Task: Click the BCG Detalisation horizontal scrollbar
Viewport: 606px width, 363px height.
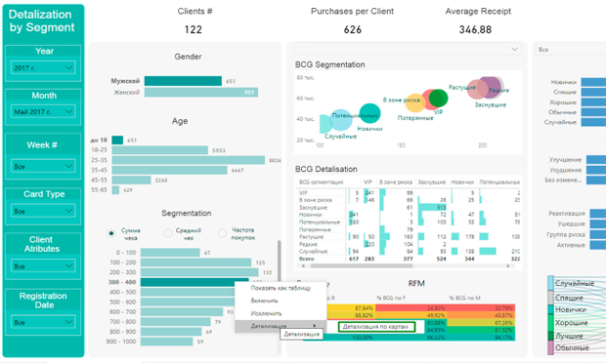Action: pos(362,265)
